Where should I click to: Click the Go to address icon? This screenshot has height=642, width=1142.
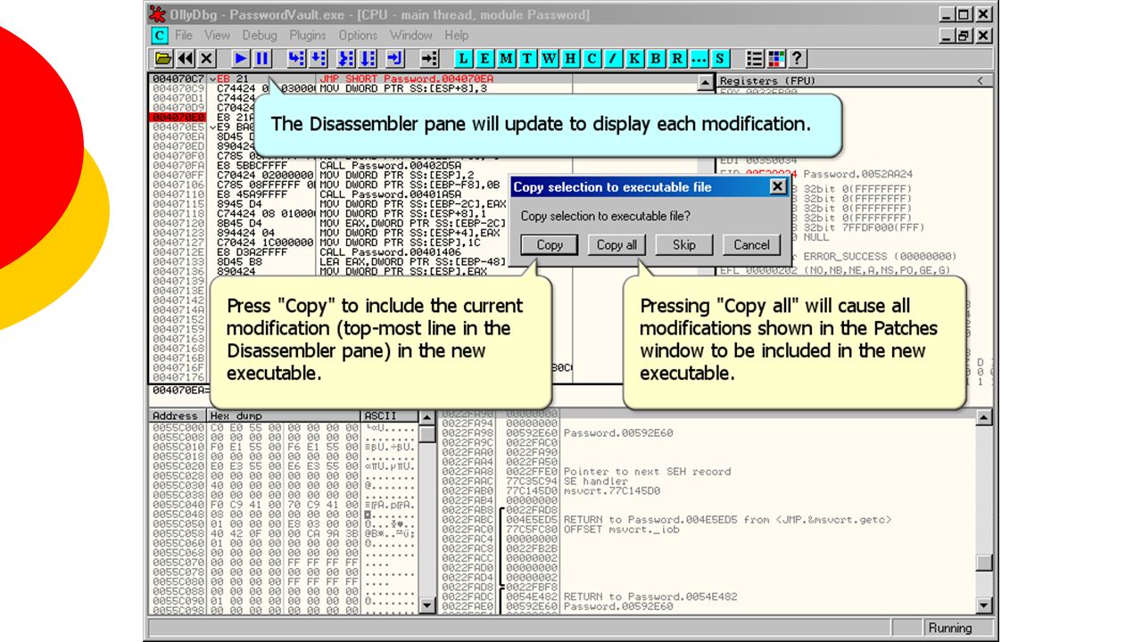pos(430,59)
